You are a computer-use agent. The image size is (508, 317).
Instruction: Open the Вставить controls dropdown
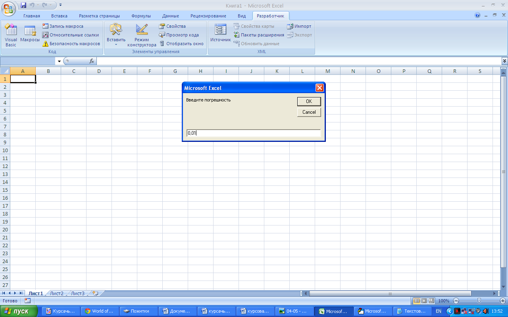tap(116, 35)
